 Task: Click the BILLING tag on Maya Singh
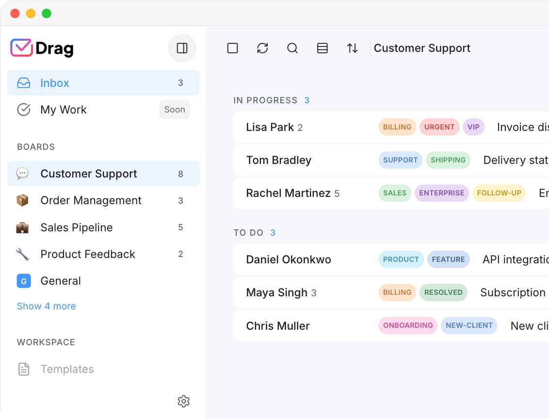(x=397, y=292)
